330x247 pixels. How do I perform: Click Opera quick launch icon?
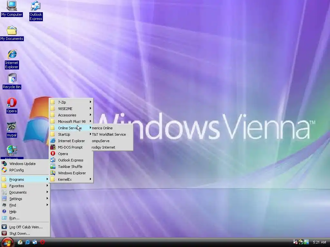[43, 242]
